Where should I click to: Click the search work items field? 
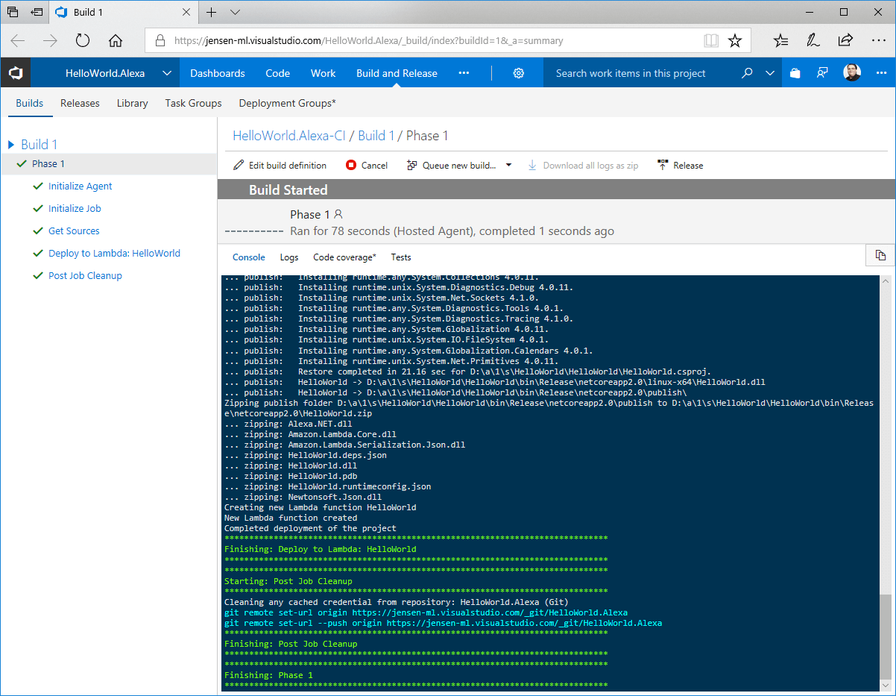coord(641,73)
